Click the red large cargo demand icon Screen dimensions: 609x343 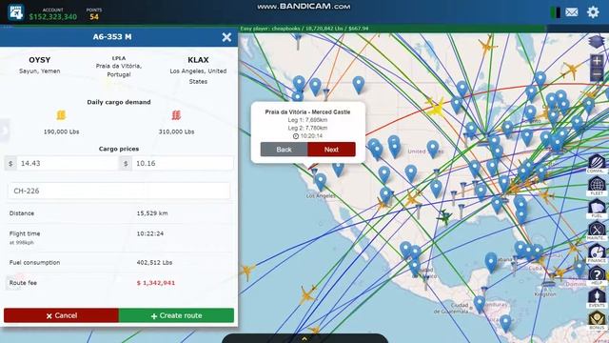(x=176, y=115)
